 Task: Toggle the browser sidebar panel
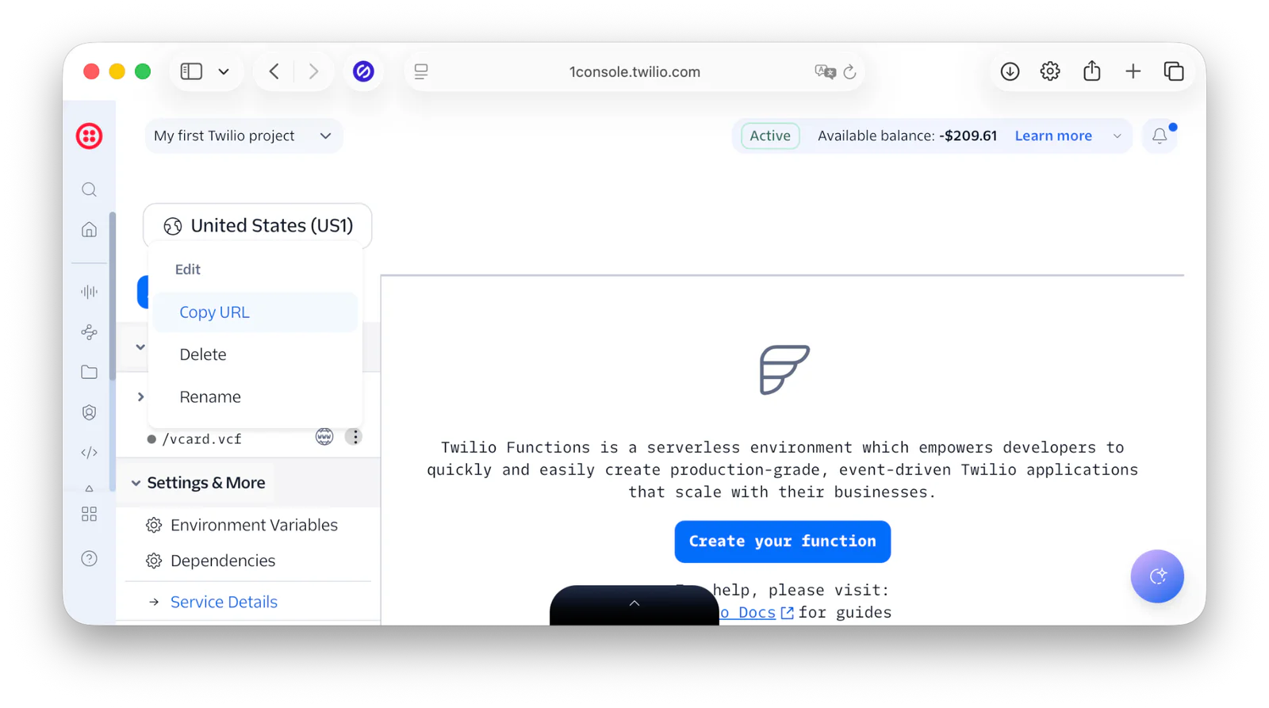[191, 71]
